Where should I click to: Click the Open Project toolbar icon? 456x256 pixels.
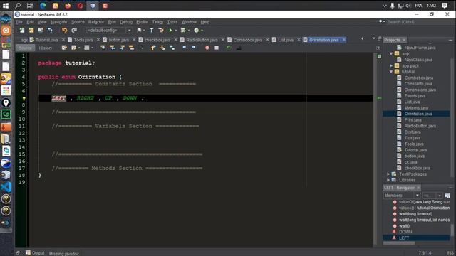tap(41, 30)
